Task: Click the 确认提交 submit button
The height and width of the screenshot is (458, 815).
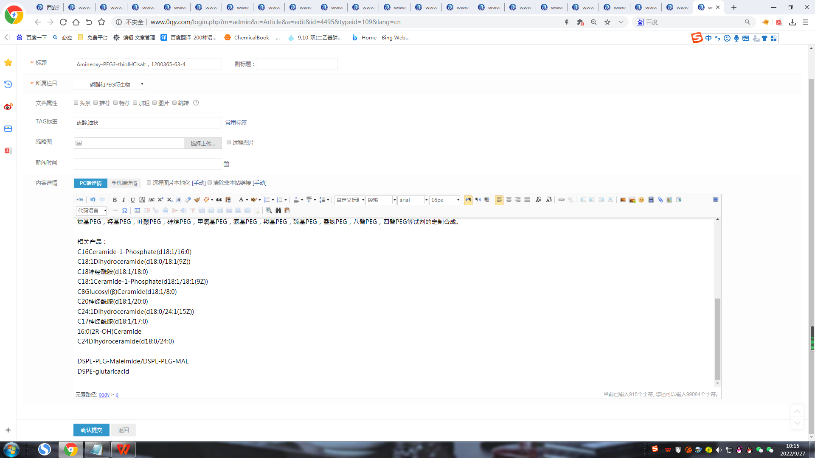Action: pyautogui.click(x=91, y=430)
